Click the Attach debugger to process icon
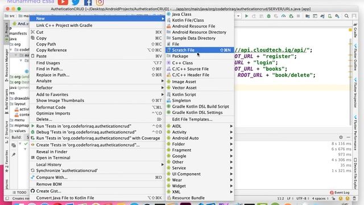Screen dimensions: 364x205 tap(291, 16)
